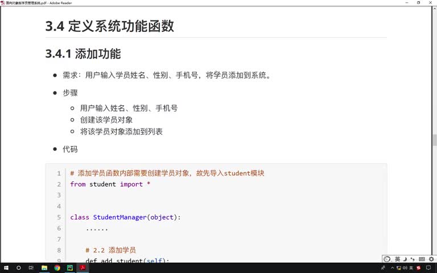Toggle the moon half-width mode in the IME toolbar
Screen dimensions: 437x273
click(405, 259)
